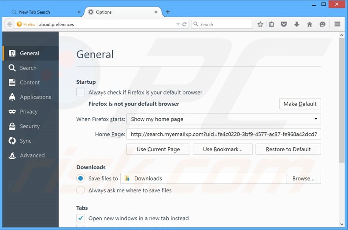Close the Options tab
Image resolution: width=348 pixels, height=230 pixels.
(156, 12)
